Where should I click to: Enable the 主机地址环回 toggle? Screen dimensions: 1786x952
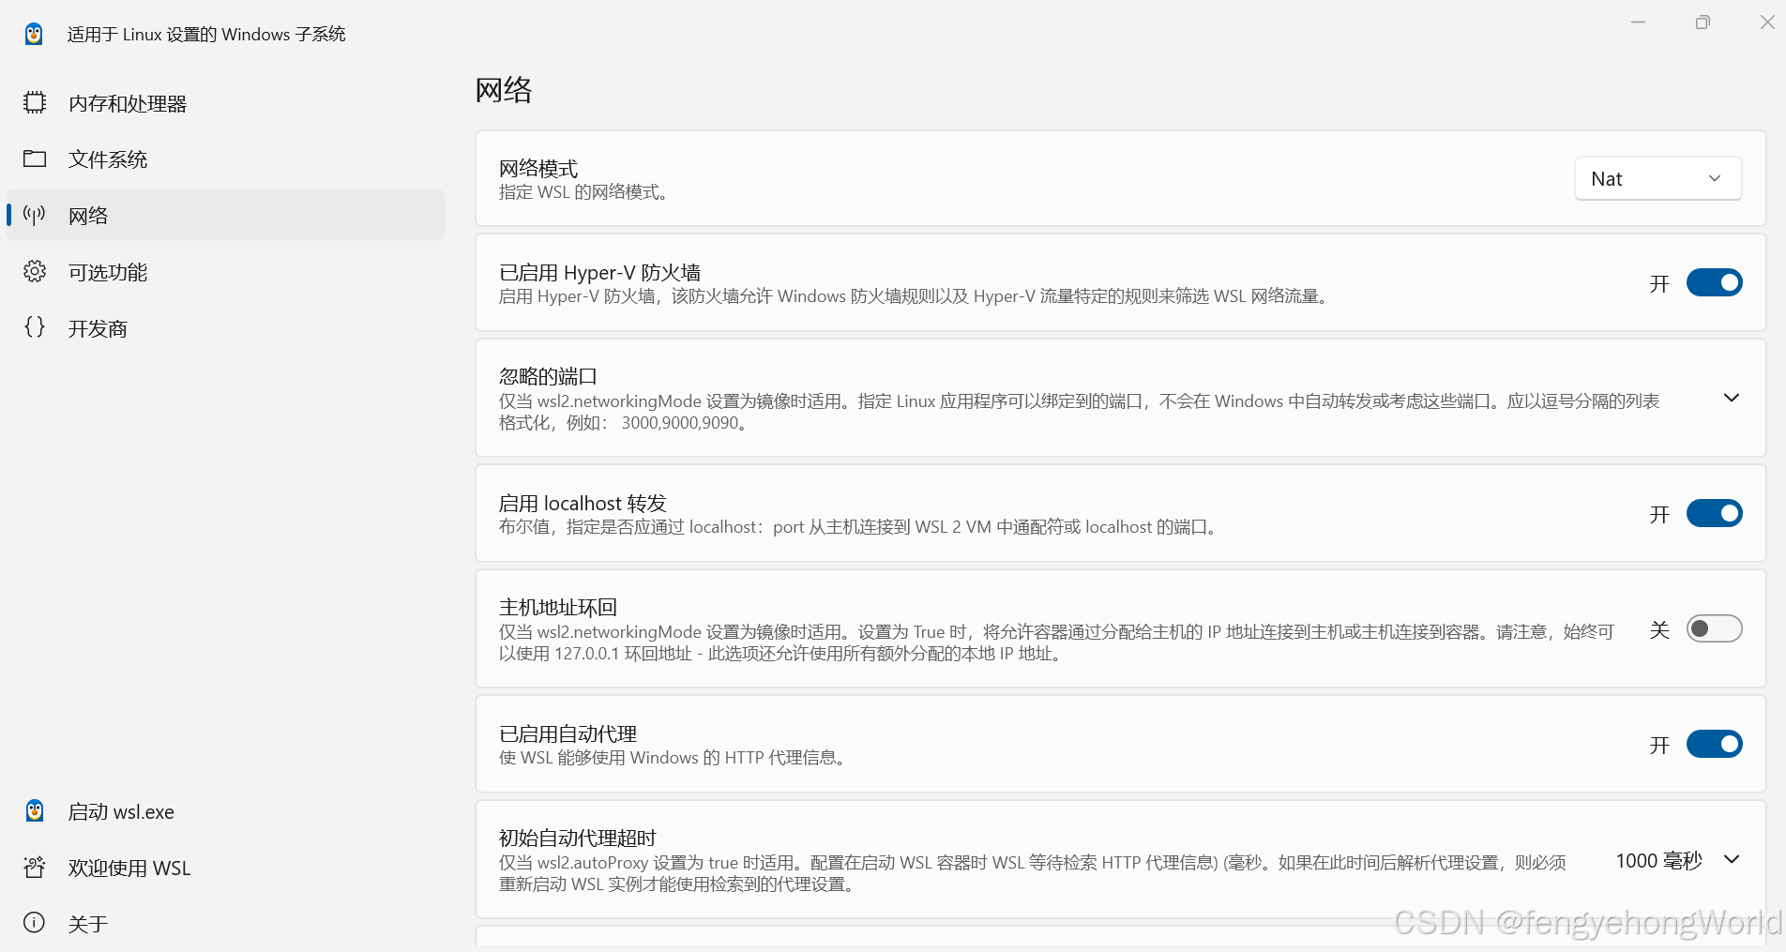[1714, 628]
